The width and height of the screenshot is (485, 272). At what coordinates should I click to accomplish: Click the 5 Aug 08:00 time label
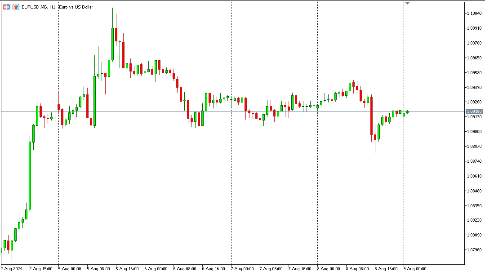(x=98, y=268)
